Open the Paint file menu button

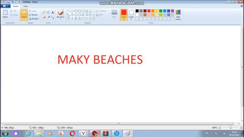point(5,6)
